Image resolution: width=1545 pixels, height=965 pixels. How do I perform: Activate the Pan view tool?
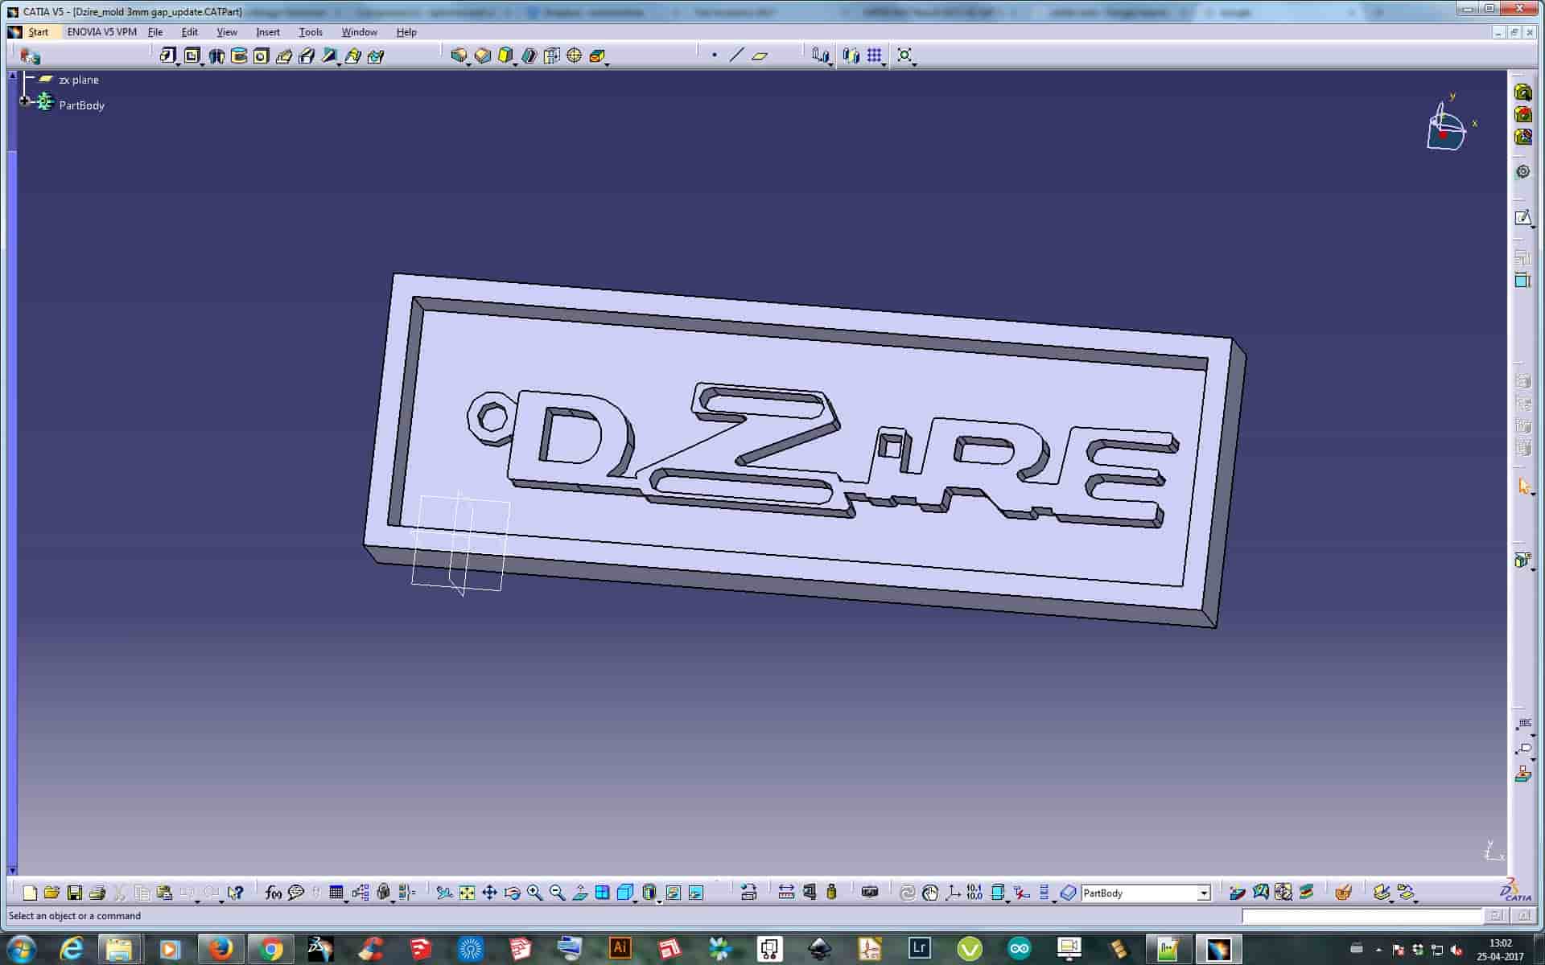[489, 893]
